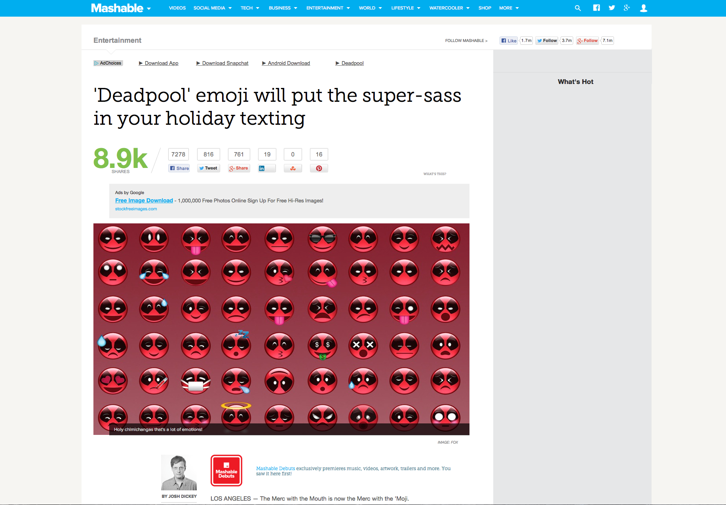Share article on Google Plus
The height and width of the screenshot is (505, 726).
coord(239,168)
